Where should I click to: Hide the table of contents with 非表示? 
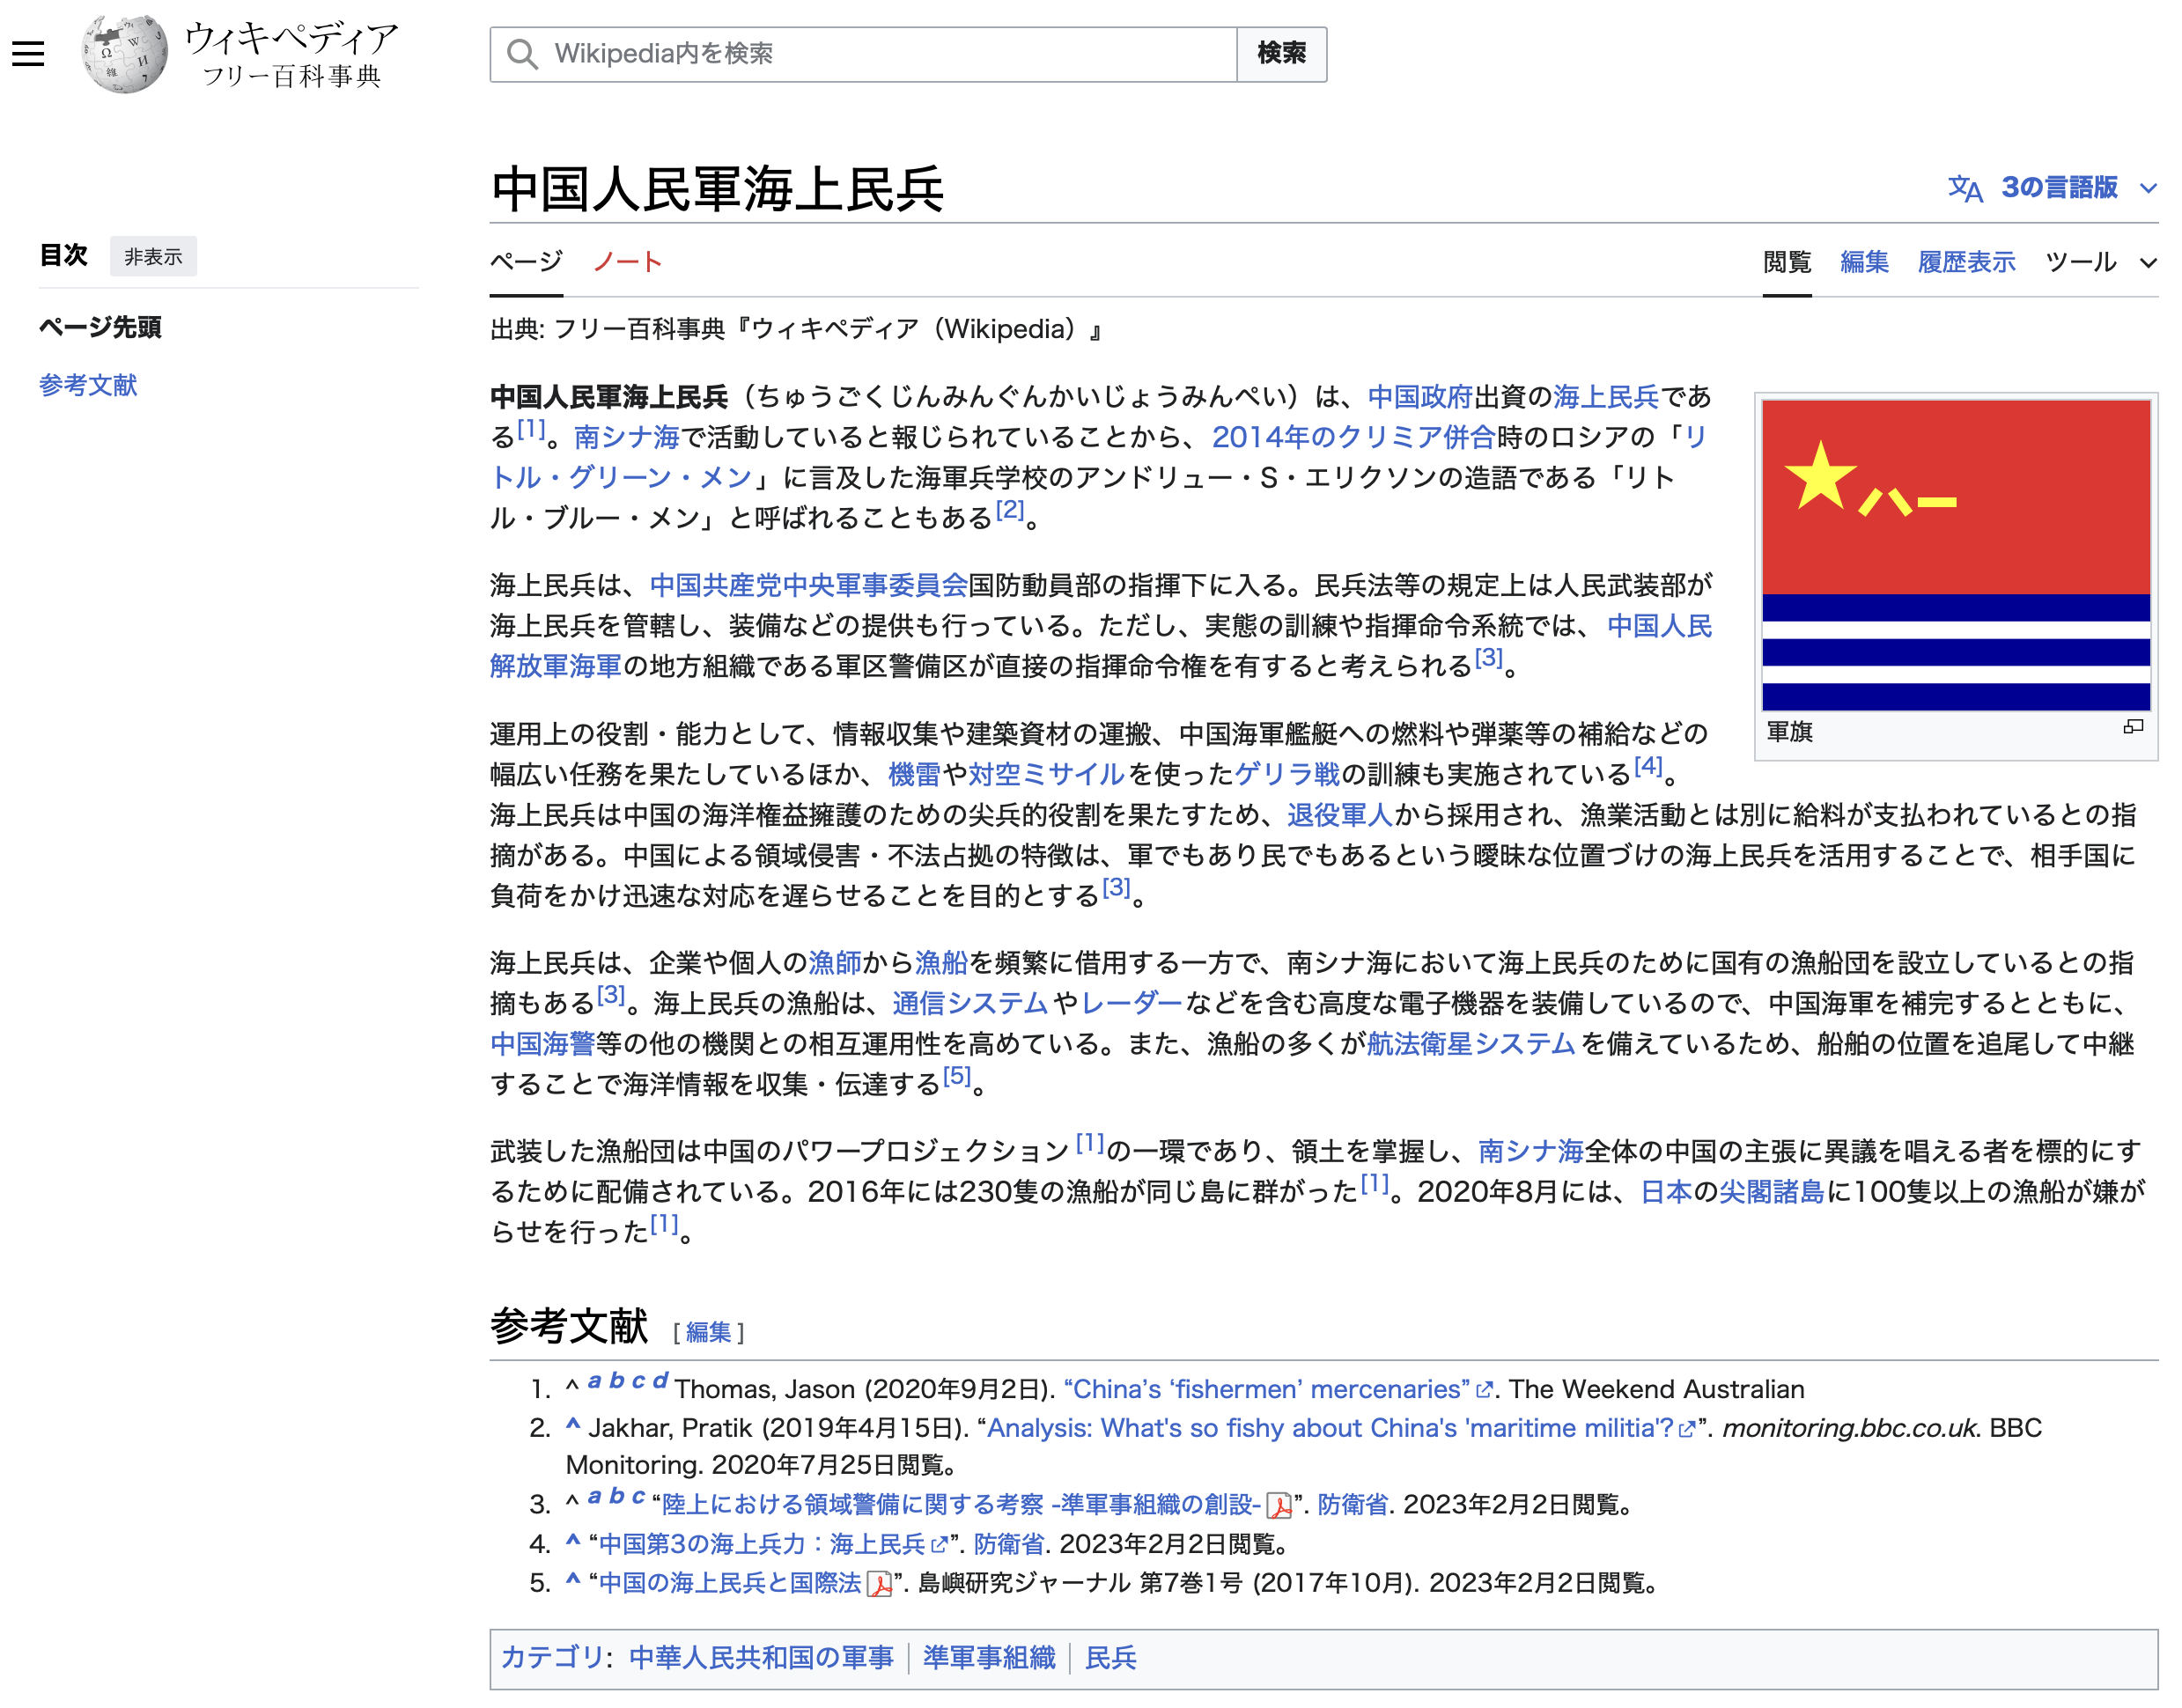click(153, 257)
